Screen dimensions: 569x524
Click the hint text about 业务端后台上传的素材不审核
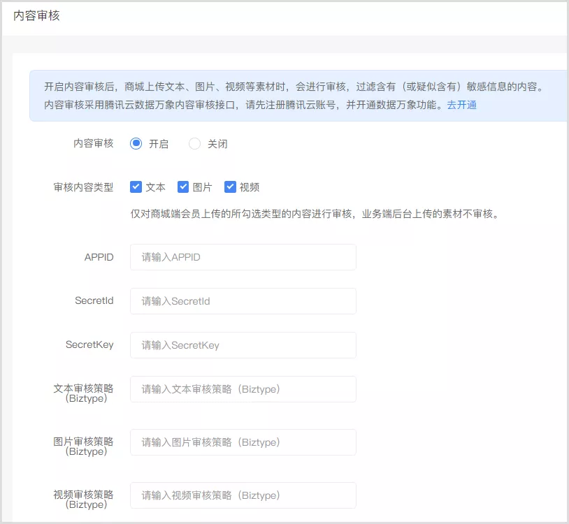(x=315, y=214)
